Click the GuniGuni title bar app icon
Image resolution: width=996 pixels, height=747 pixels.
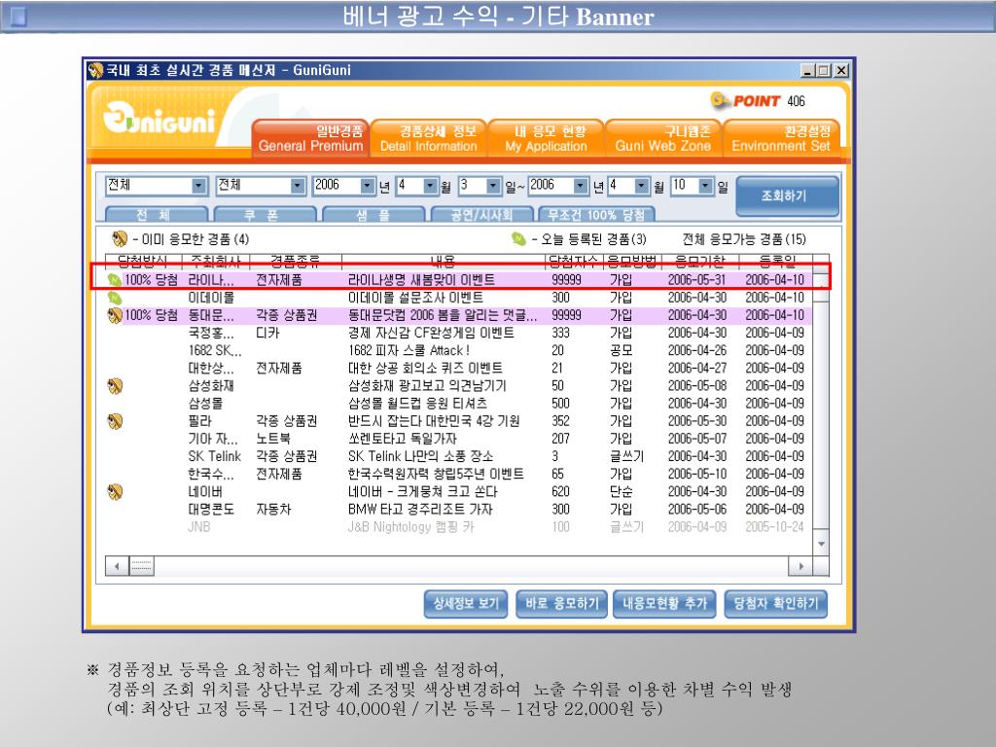pyautogui.click(x=95, y=70)
